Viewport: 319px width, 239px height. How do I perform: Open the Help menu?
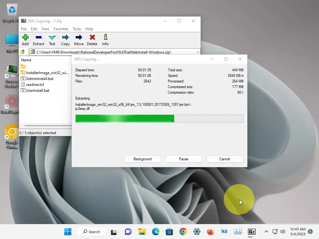point(89,29)
